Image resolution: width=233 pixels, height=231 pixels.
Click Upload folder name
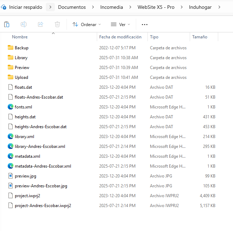tap(21, 77)
